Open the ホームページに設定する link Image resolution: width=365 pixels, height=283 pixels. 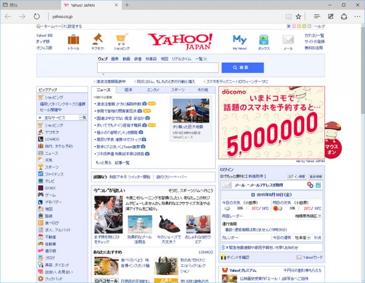coord(63,26)
